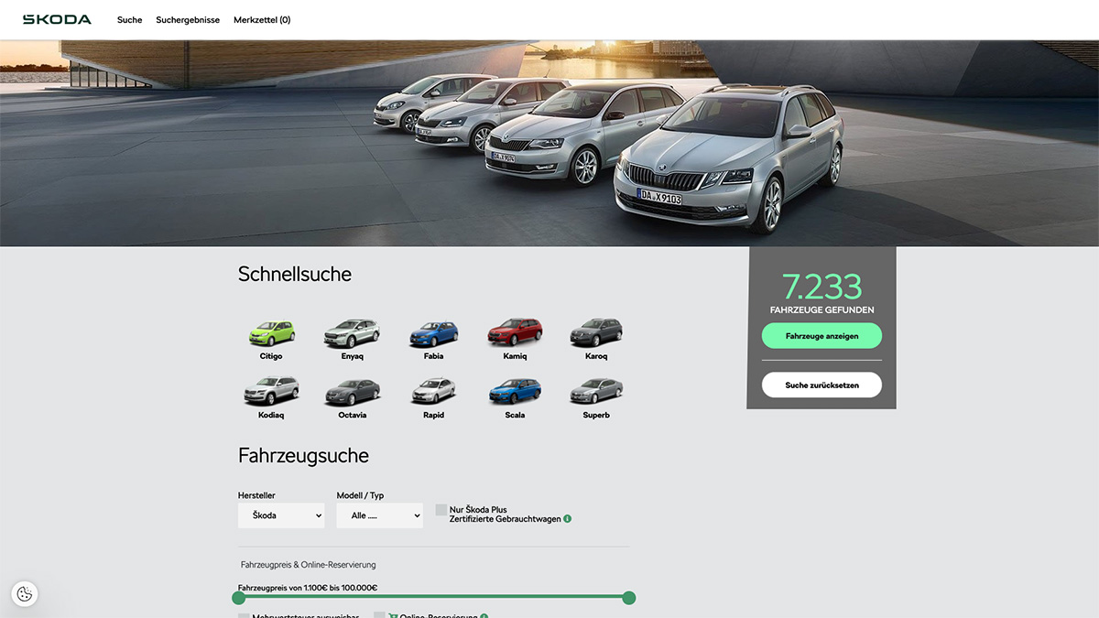Expand the Modell / Typ dropdown
The height and width of the screenshot is (618, 1099).
(x=379, y=515)
